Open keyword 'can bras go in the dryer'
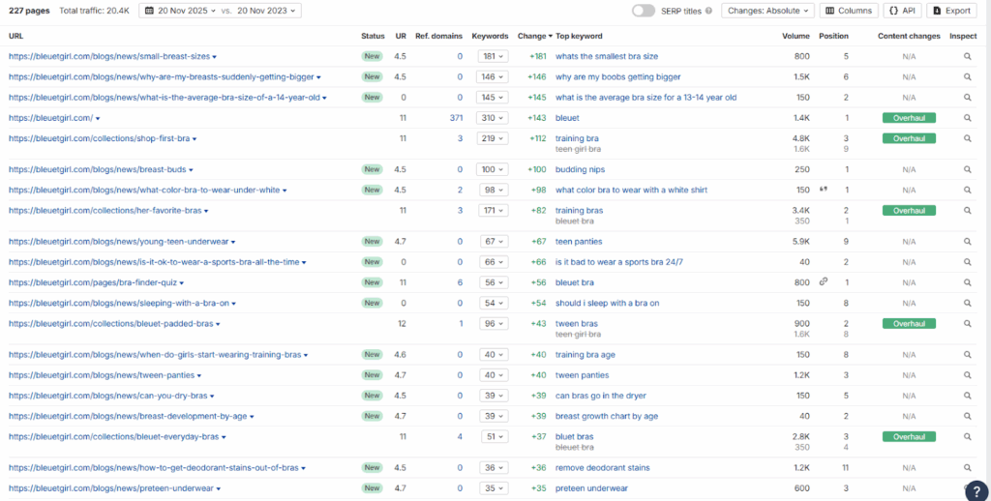This screenshot has width=991, height=501. pyautogui.click(x=600, y=397)
